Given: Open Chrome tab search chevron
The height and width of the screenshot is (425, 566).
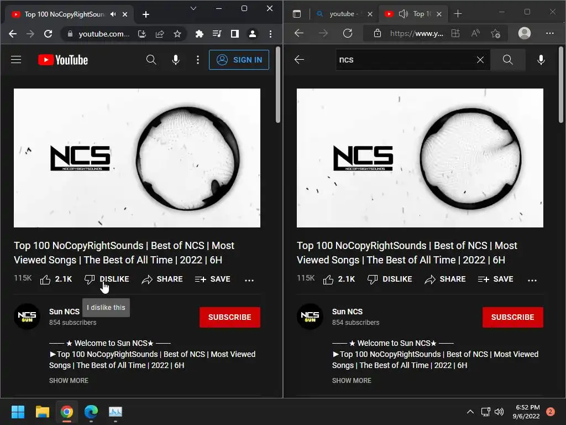Looking at the screenshot, I should (x=193, y=8).
